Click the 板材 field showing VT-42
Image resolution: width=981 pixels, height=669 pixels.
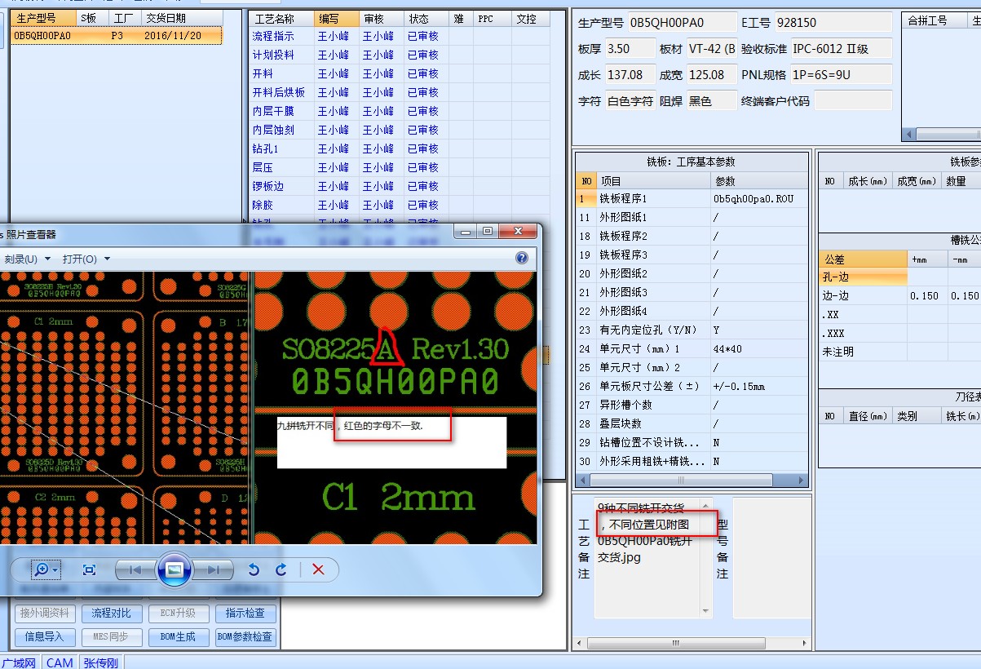tap(711, 49)
